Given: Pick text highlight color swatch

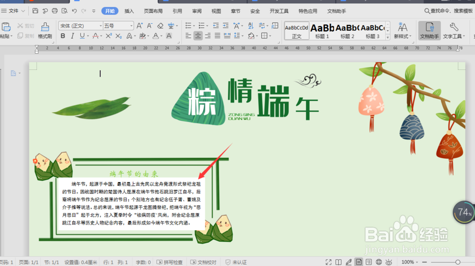Looking at the screenshot, I should point(142,36).
